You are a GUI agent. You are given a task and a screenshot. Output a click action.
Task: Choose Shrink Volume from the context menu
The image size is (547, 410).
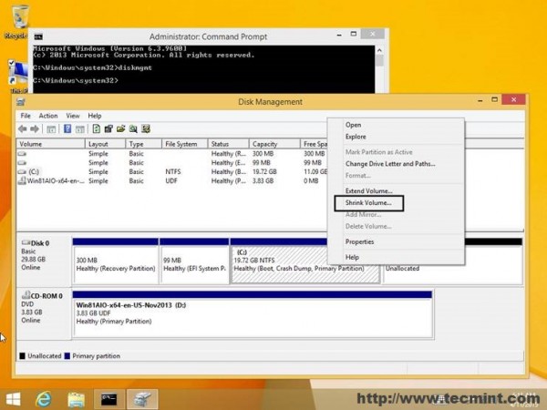(368, 202)
